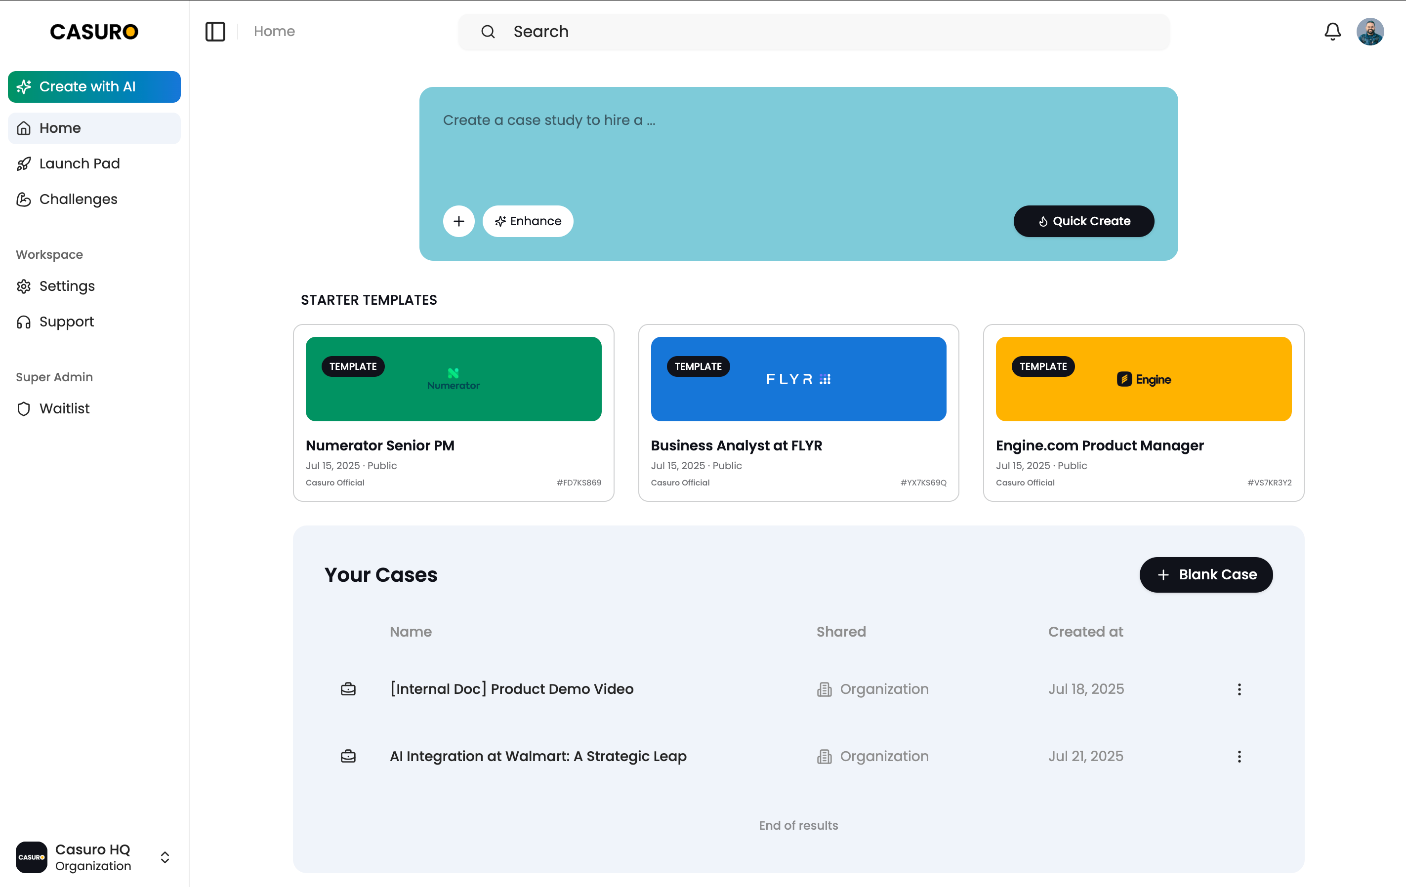Click into the Search field
1406x887 pixels.
pyautogui.click(x=813, y=32)
